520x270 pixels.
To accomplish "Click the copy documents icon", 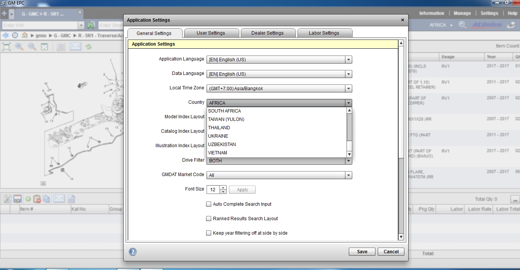I will [x=46, y=199].
